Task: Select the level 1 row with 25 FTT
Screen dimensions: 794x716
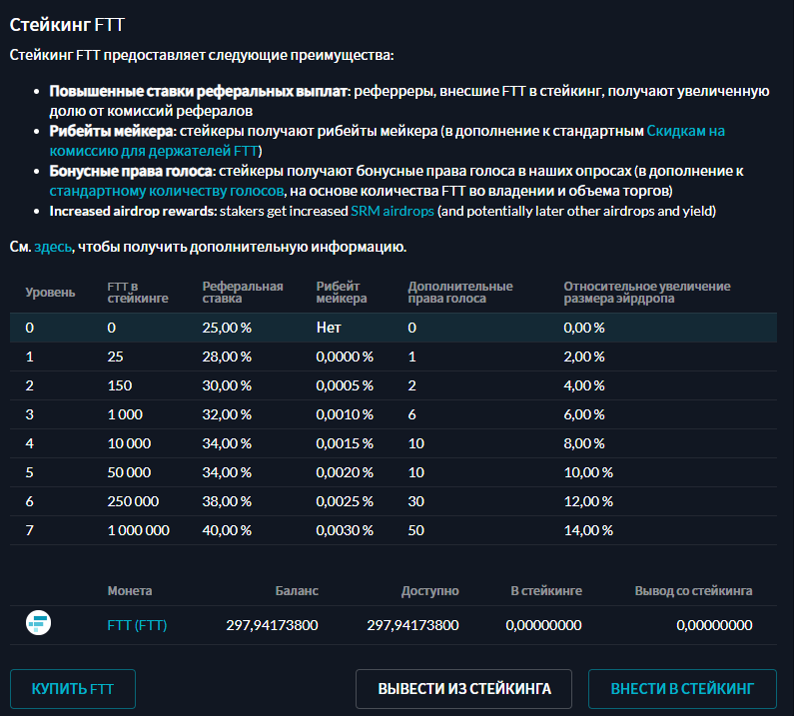Action: [x=393, y=357]
